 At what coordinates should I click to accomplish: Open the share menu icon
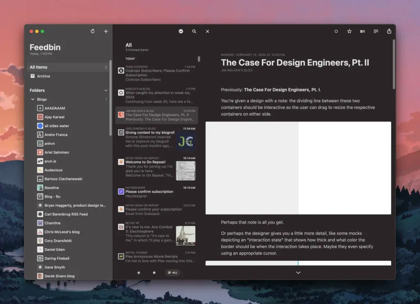(389, 31)
